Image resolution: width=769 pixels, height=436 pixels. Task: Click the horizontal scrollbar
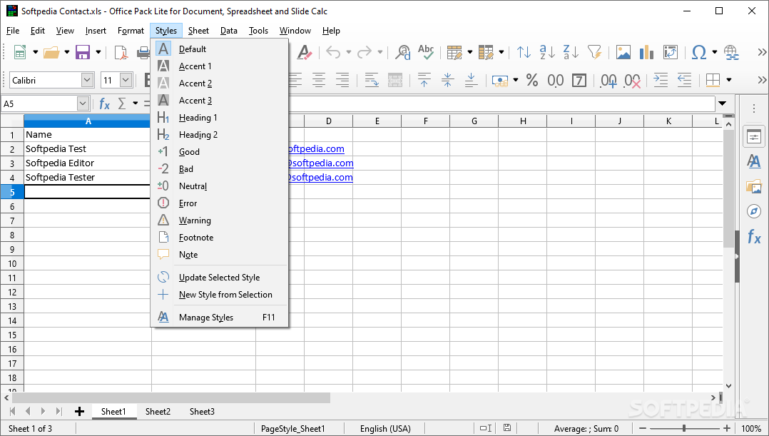(x=171, y=397)
